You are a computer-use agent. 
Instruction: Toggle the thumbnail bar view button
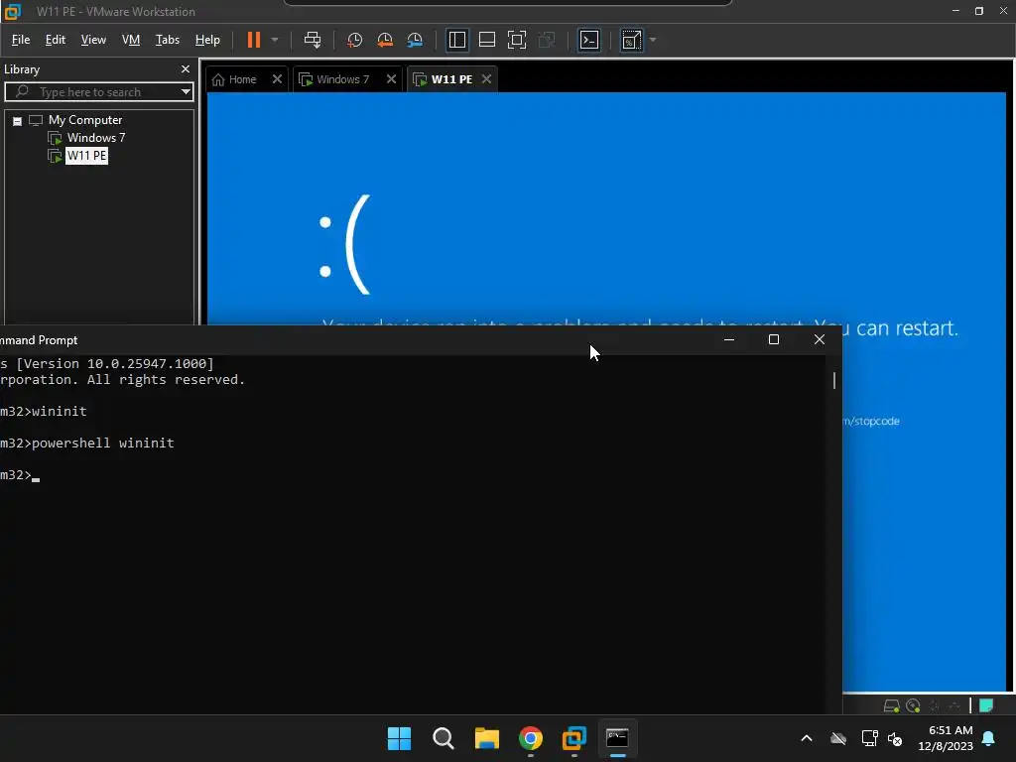pos(486,40)
